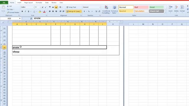Click the Decrease Indent icon
The image size is (189, 106).
pos(60,11)
